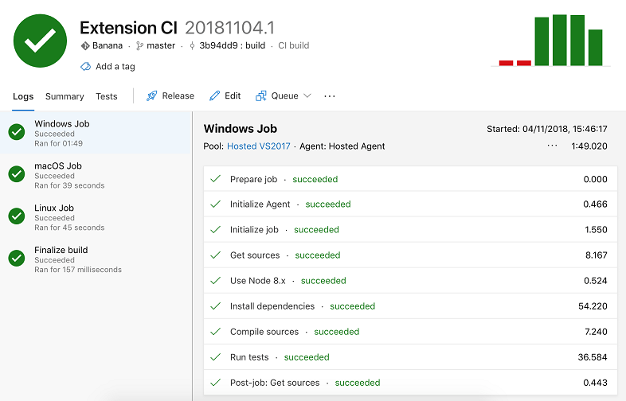
Task: Click the rocket icon next to Release
Action: pos(151,96)
